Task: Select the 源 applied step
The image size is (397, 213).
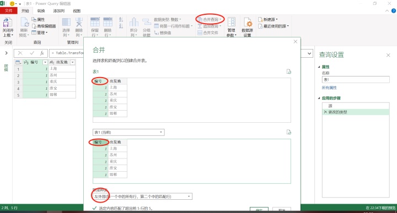Action: (x=356, y=106)
